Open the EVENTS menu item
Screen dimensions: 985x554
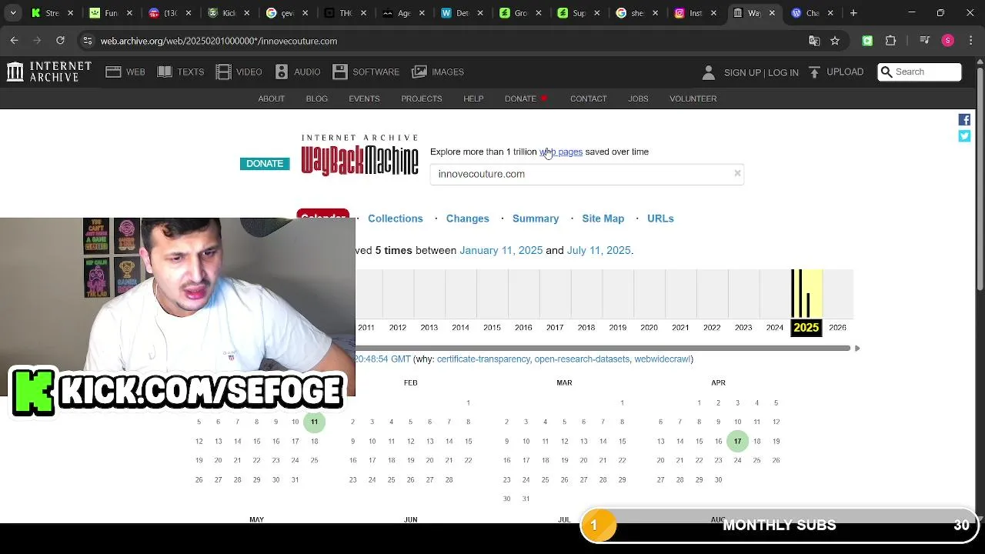(364, 98)
